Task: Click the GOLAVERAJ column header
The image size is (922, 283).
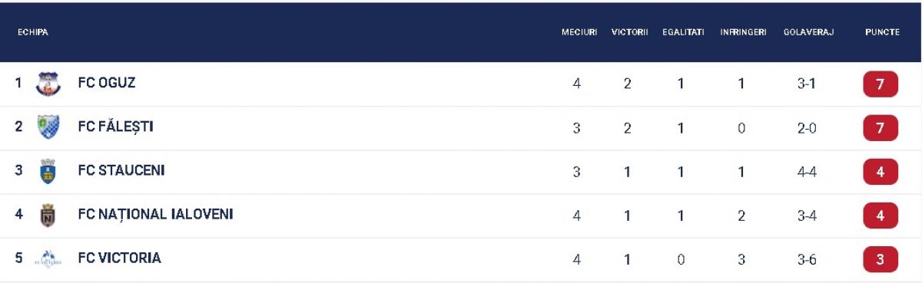Action: [808, 32]
